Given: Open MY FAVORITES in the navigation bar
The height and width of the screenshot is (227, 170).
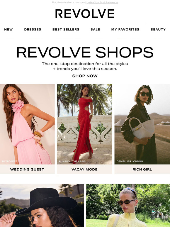Looking at the screenshot, I should tap(125, 29).
